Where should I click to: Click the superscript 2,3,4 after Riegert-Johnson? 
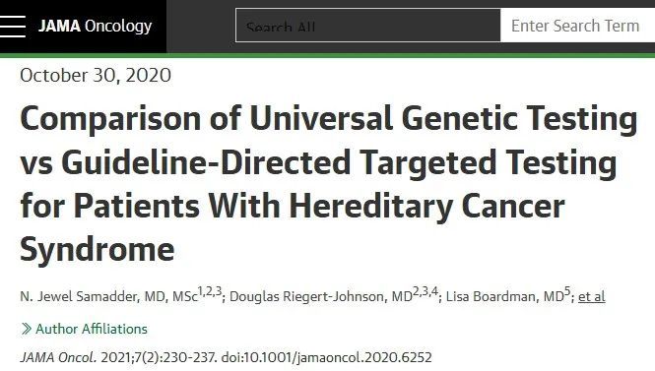tap(426, 291)
